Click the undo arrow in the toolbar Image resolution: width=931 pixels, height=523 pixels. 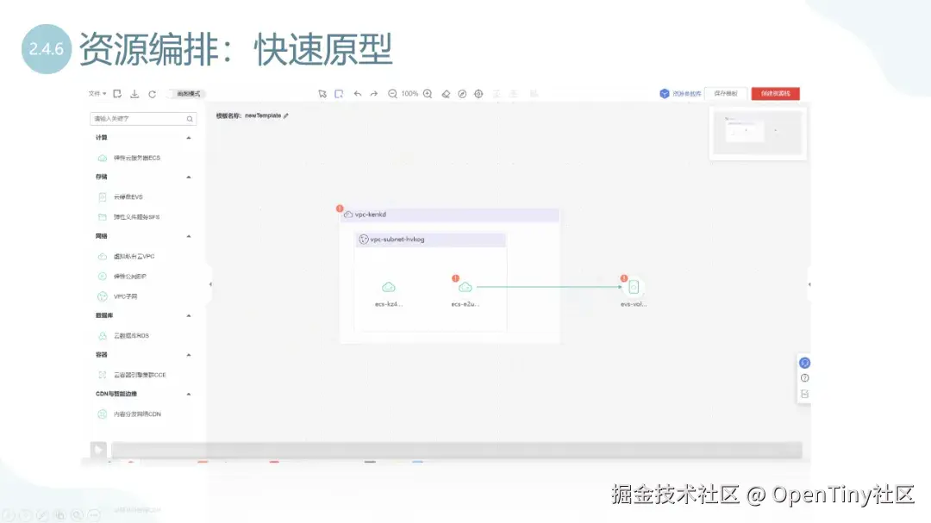tap(359, 94)
